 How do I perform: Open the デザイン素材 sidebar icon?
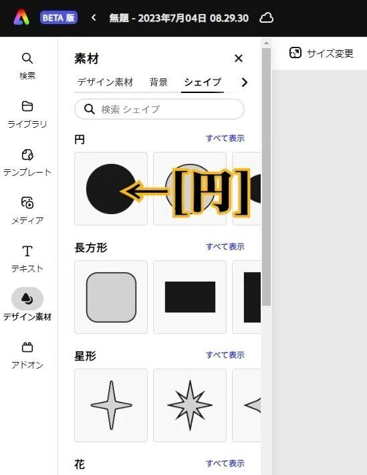pyautogui.click(x=27, y=304)
